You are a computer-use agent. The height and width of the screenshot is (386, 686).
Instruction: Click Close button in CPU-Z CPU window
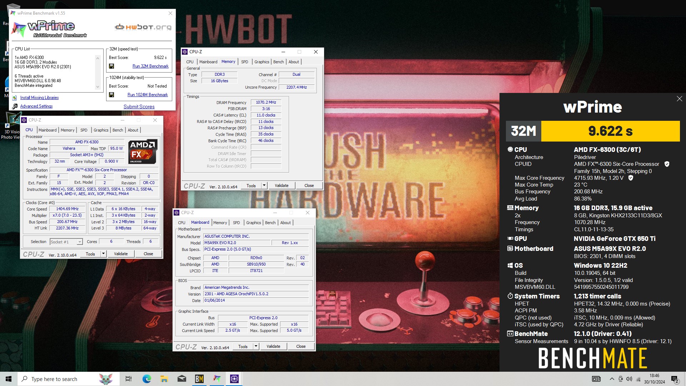(x=148, y=254)
